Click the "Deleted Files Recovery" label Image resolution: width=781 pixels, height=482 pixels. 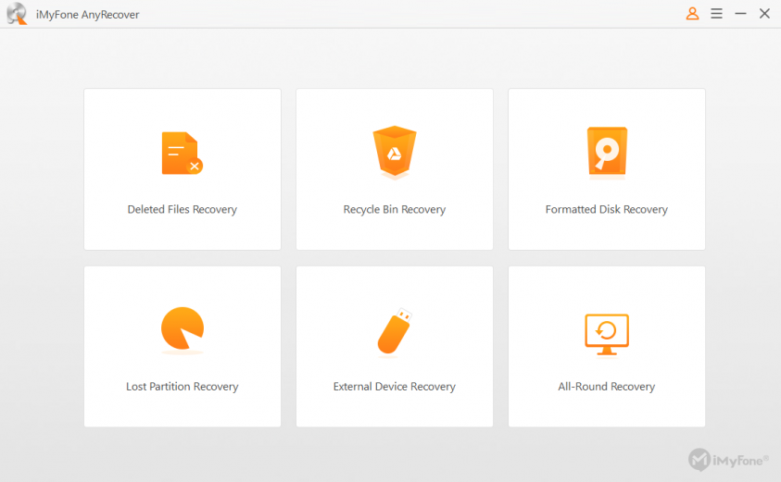(182, 210)
